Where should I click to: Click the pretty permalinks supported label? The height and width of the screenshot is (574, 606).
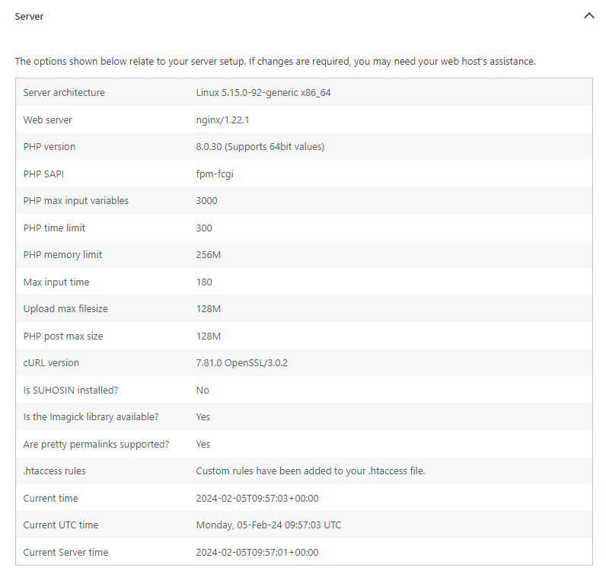96,445
